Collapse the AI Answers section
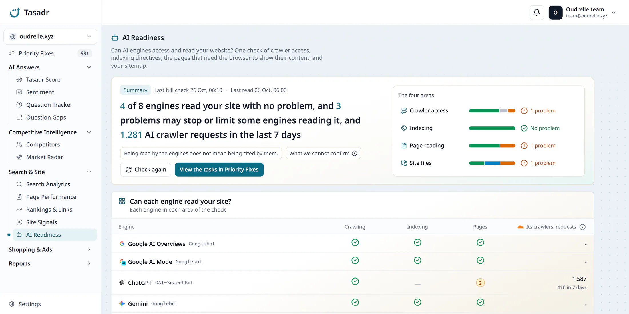 [x=89, y=67]
